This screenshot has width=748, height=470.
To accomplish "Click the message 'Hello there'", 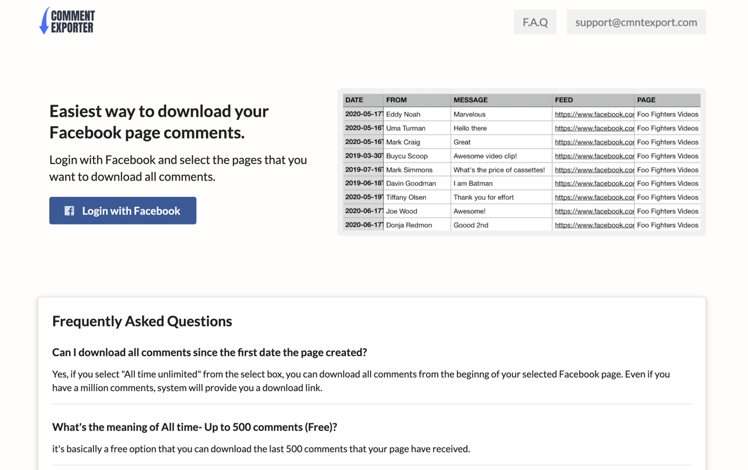I will [470, 128].
